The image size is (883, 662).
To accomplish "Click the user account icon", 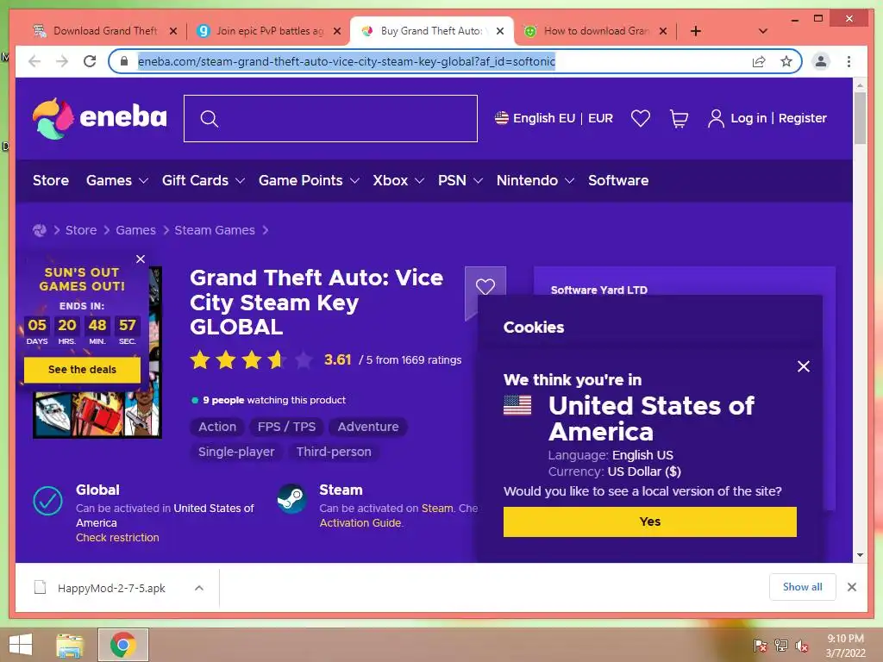I will point(716,118).
